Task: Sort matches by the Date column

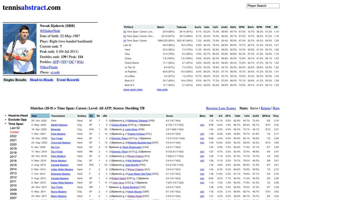Action: (x=40, y=116)
